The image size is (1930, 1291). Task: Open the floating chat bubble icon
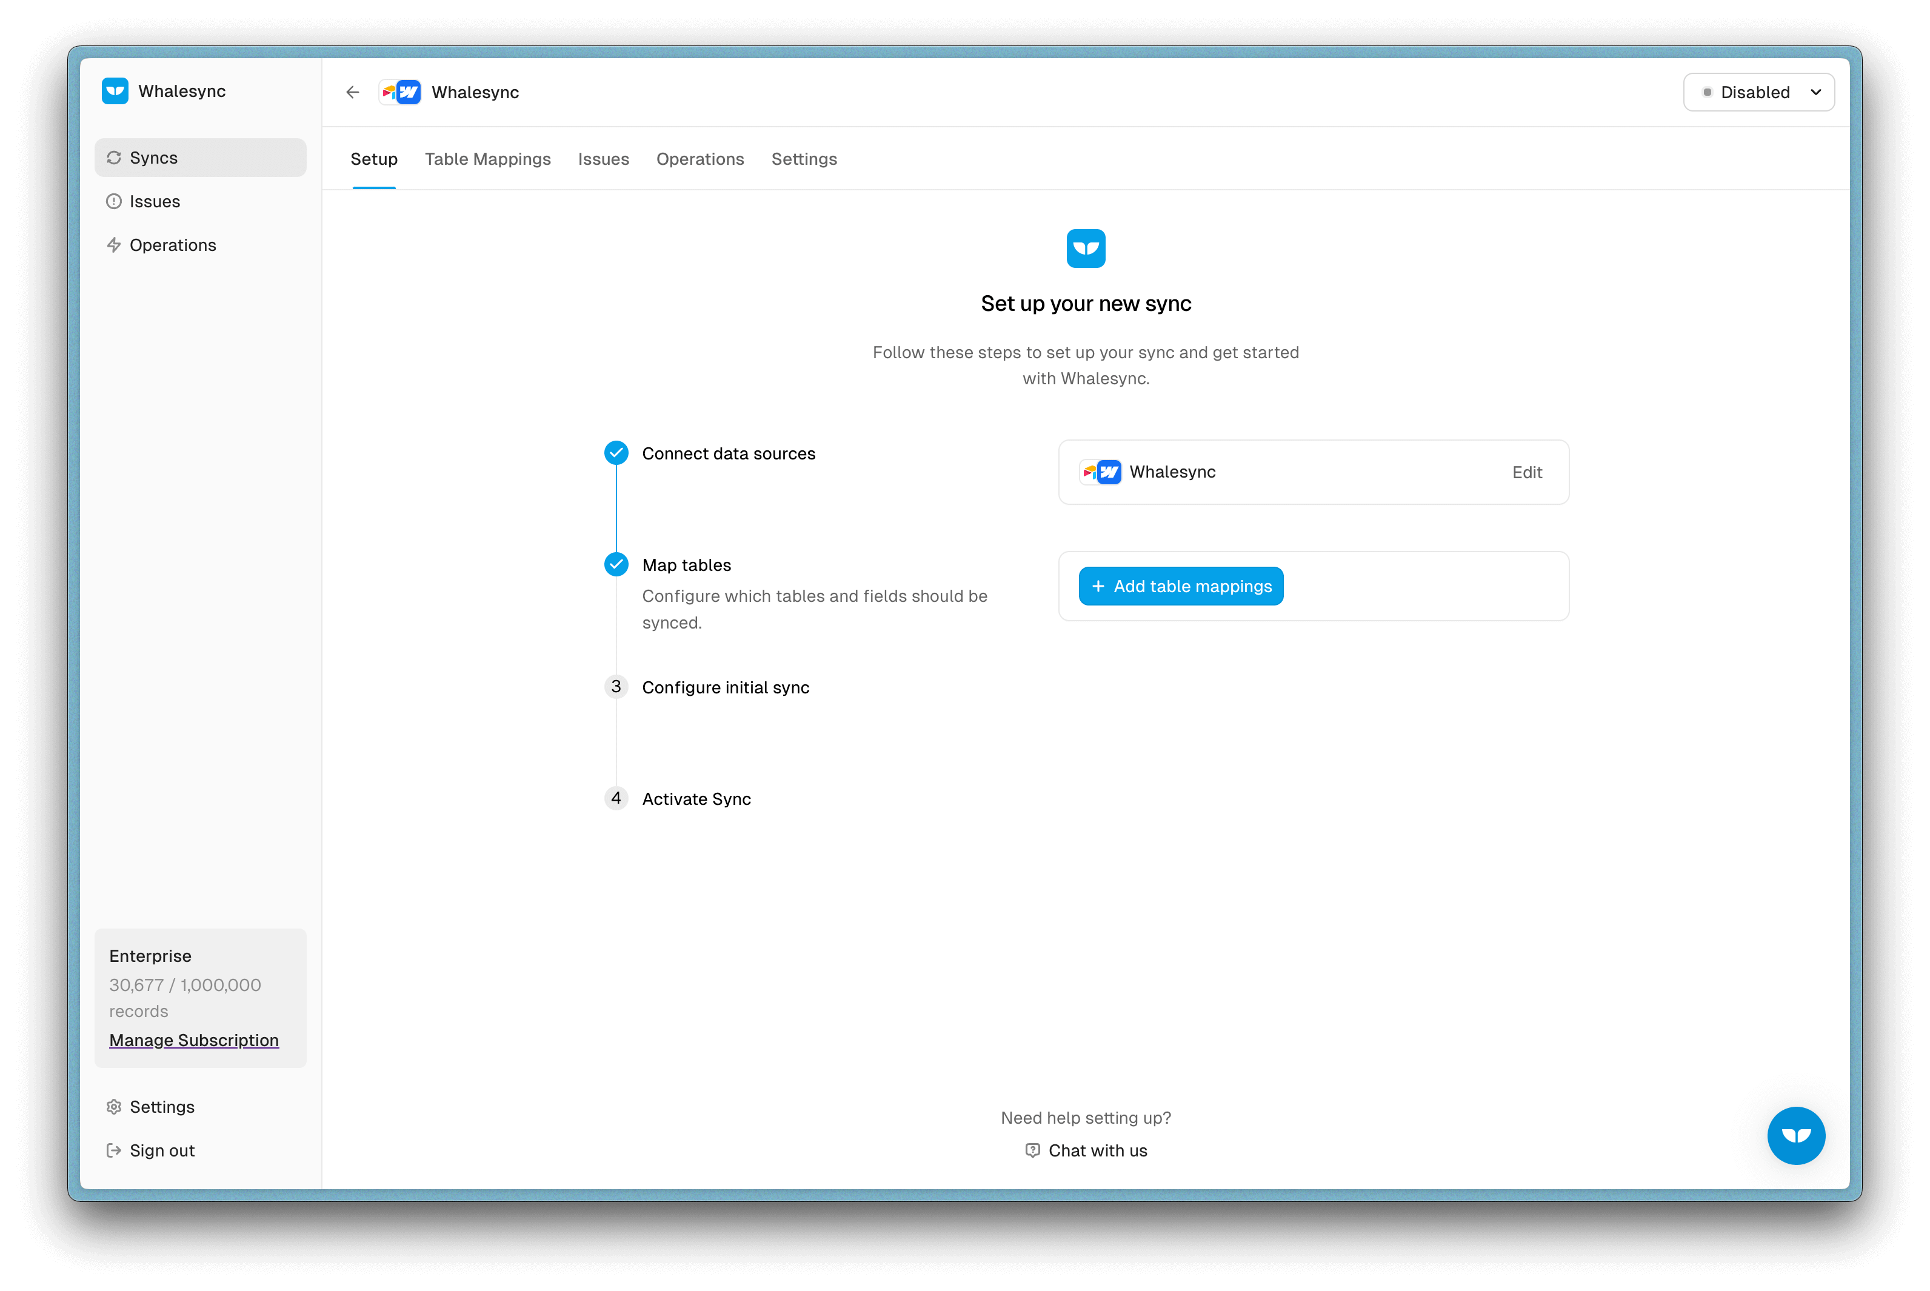click(1795, 1135)
